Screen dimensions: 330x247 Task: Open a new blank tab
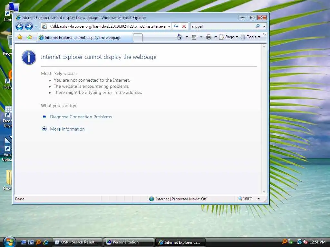tap(138, 38)
